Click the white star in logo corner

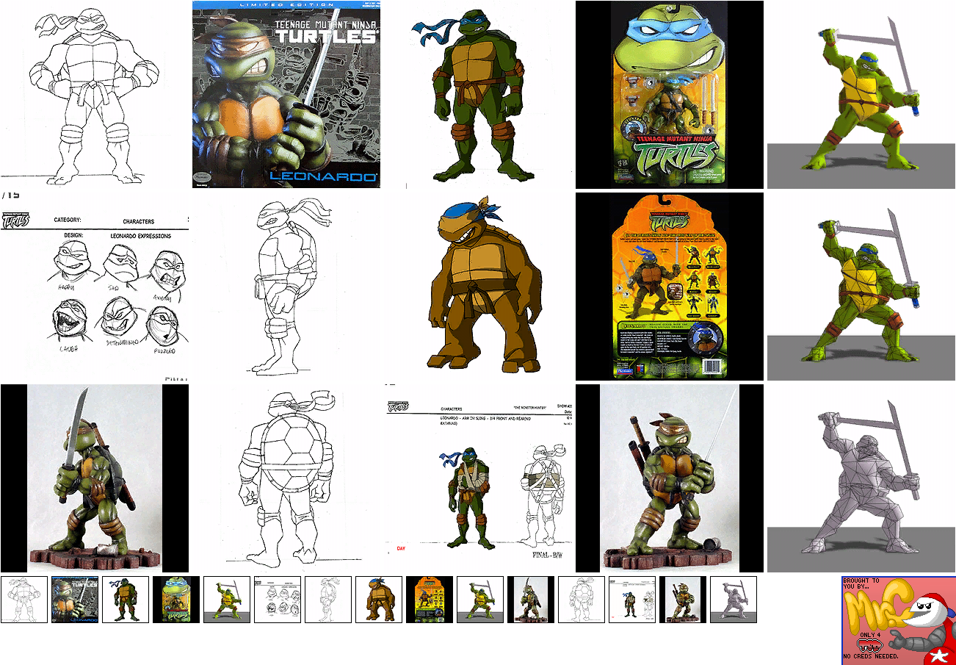pyautogui.click(x=938, y=655)
